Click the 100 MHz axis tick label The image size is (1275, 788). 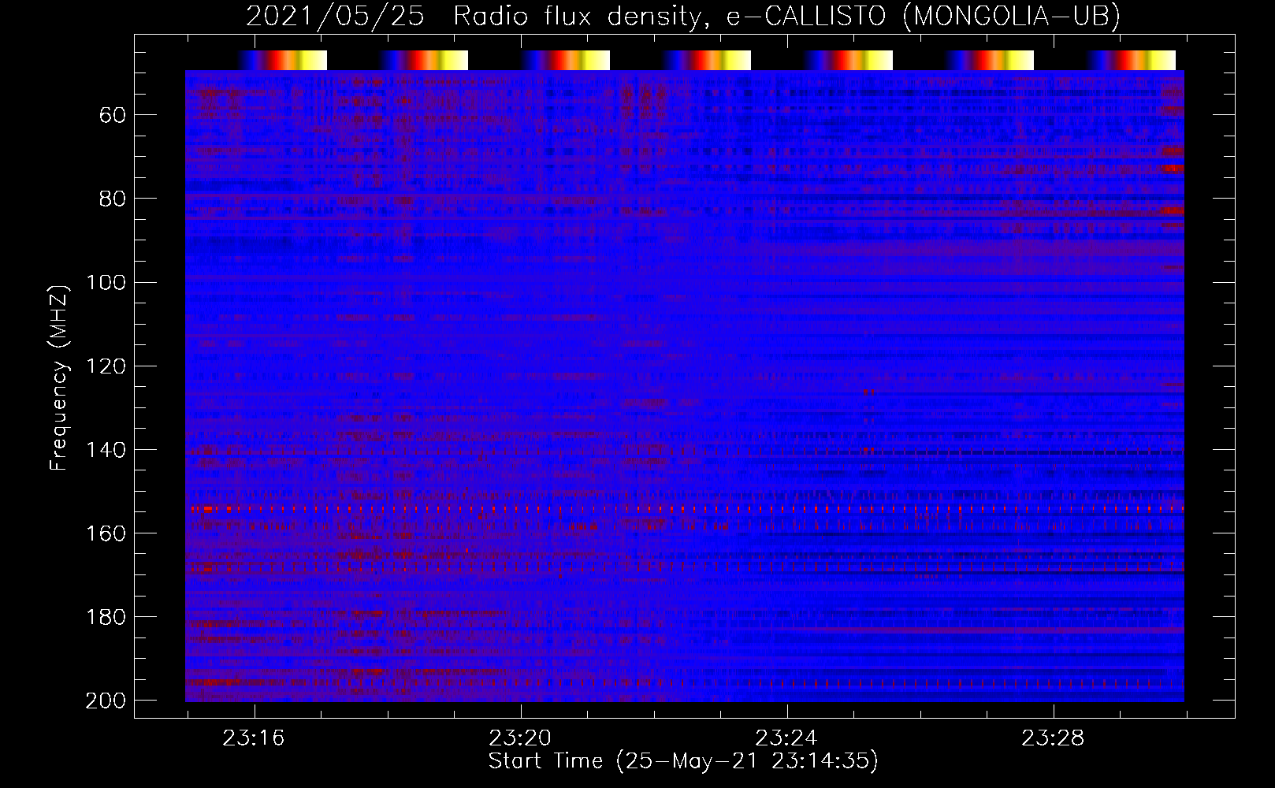[106, 282]
